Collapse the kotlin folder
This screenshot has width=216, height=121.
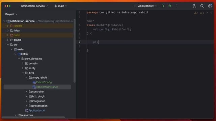[x=15, y=54]
